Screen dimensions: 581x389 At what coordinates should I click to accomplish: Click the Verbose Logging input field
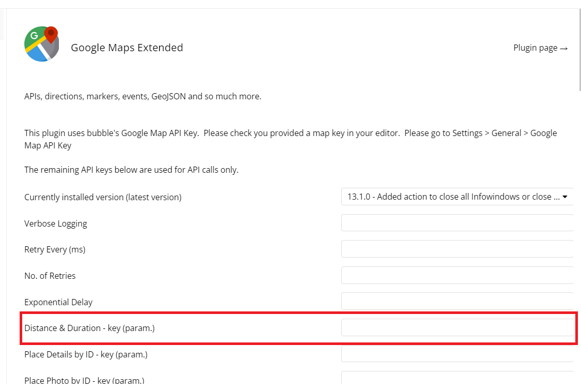click(457, 223)
